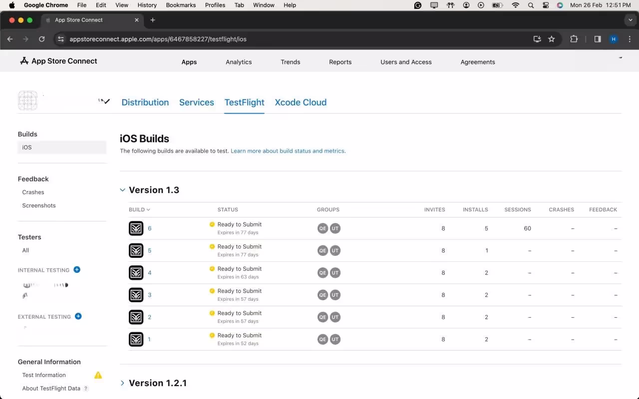
Task: Open Learn more about build status link
Action: pyautogui.click(x=288, y=151)
